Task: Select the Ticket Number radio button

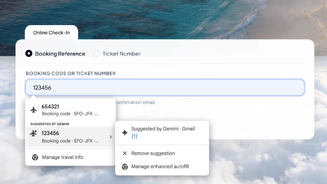Action: point(96,54)
